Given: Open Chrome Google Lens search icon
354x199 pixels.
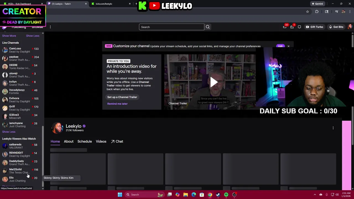Looking at the screenshot, I should pos(327,12).
